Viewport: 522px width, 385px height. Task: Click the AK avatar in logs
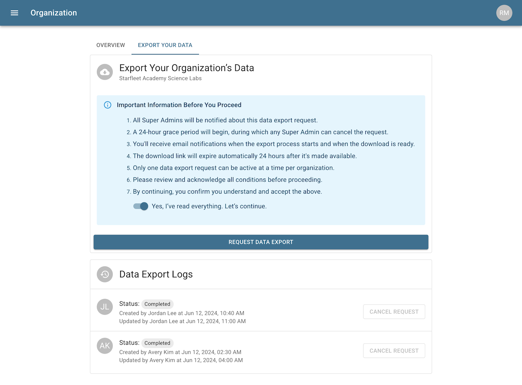click(105, 346)
